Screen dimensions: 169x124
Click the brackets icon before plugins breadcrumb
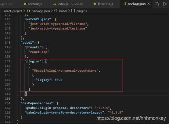(x=73, y=11)
